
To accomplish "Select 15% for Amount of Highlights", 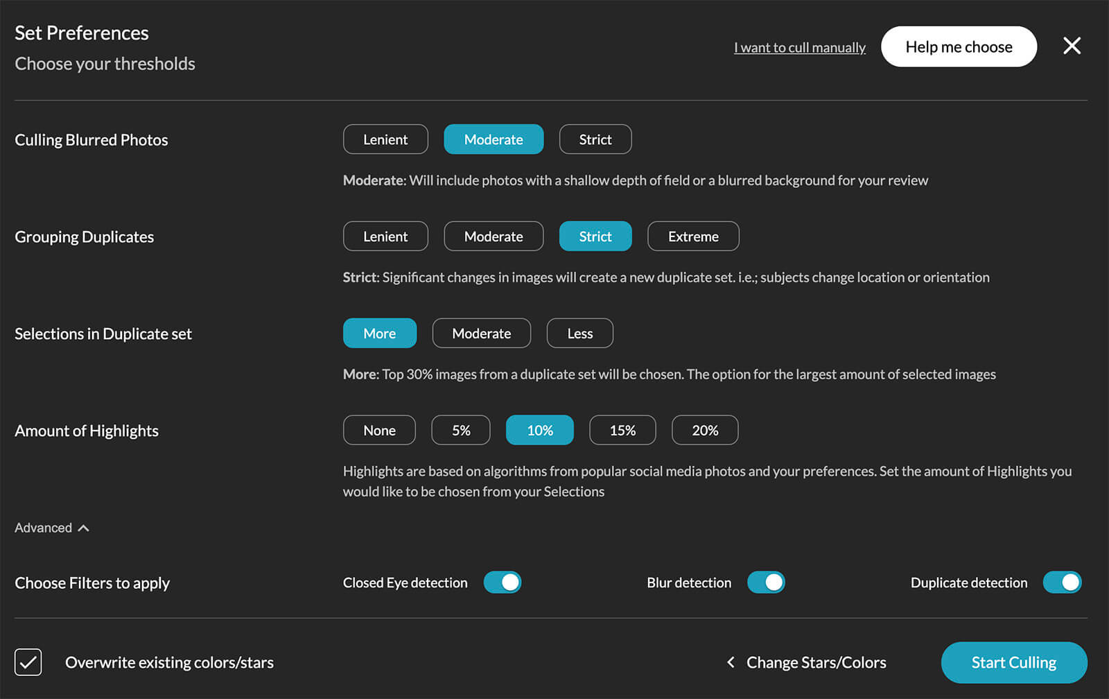I will coord(622,431).
